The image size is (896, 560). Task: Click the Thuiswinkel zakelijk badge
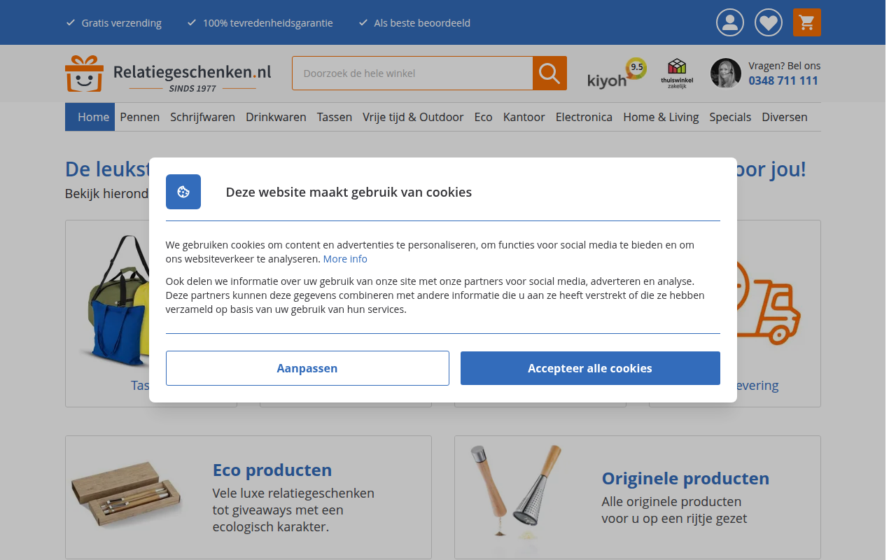(x=677, y=73)
